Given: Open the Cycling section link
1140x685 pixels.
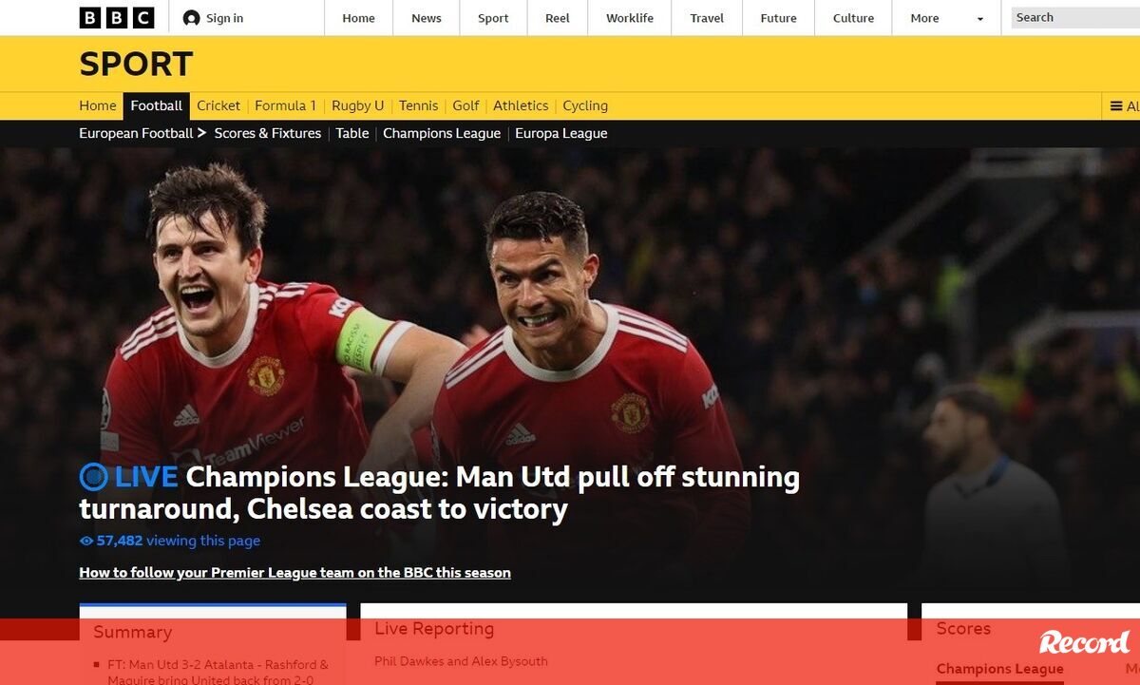Looking at the screenshot, I should (585, 105).
